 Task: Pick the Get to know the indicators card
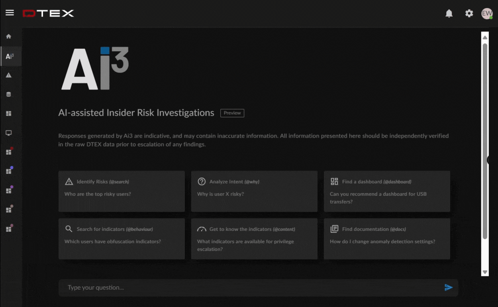coord(254,238)
